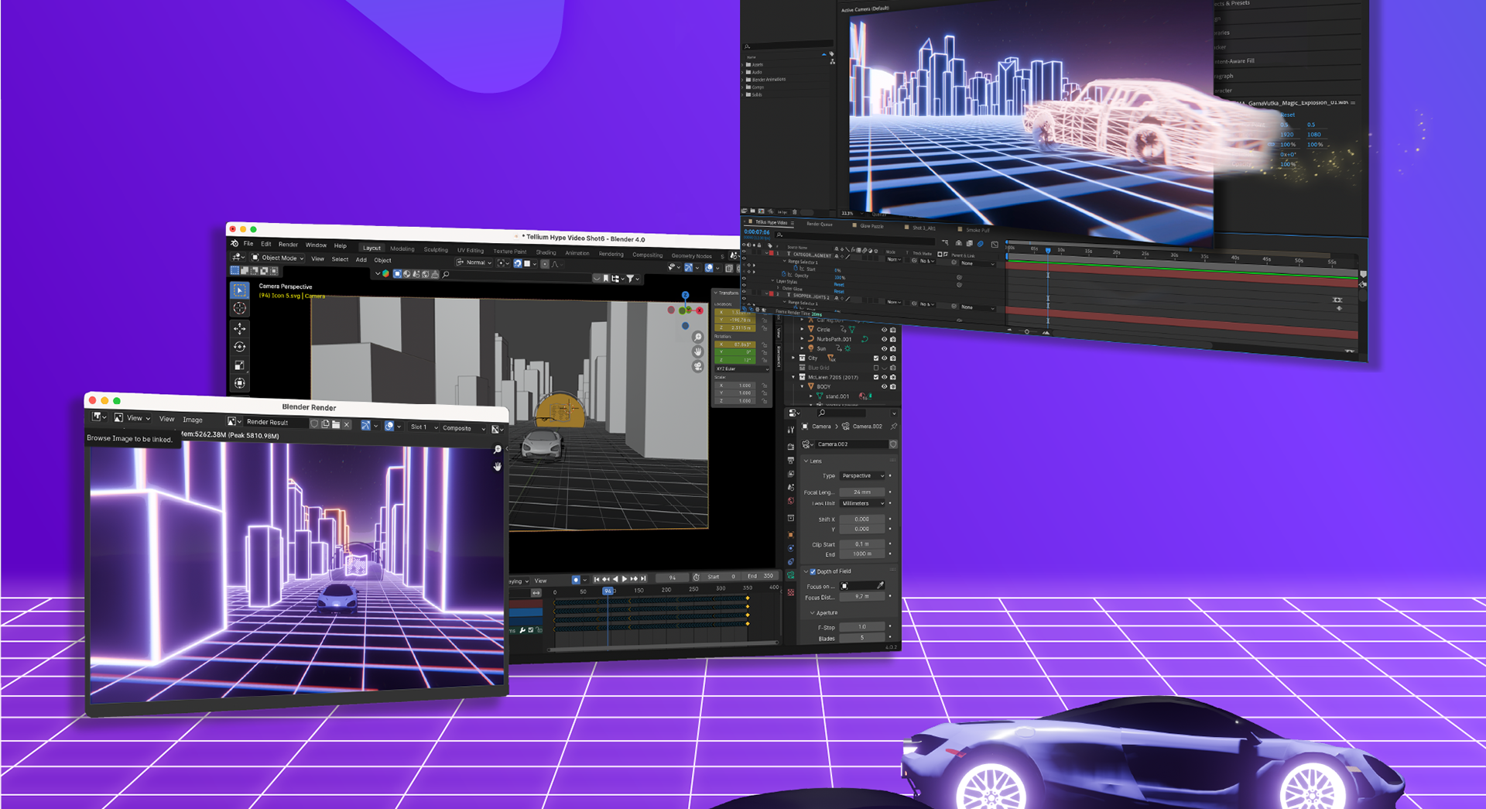Click zoom icon in Blender Render window
Screen dimensions: 1486x809
498,450
